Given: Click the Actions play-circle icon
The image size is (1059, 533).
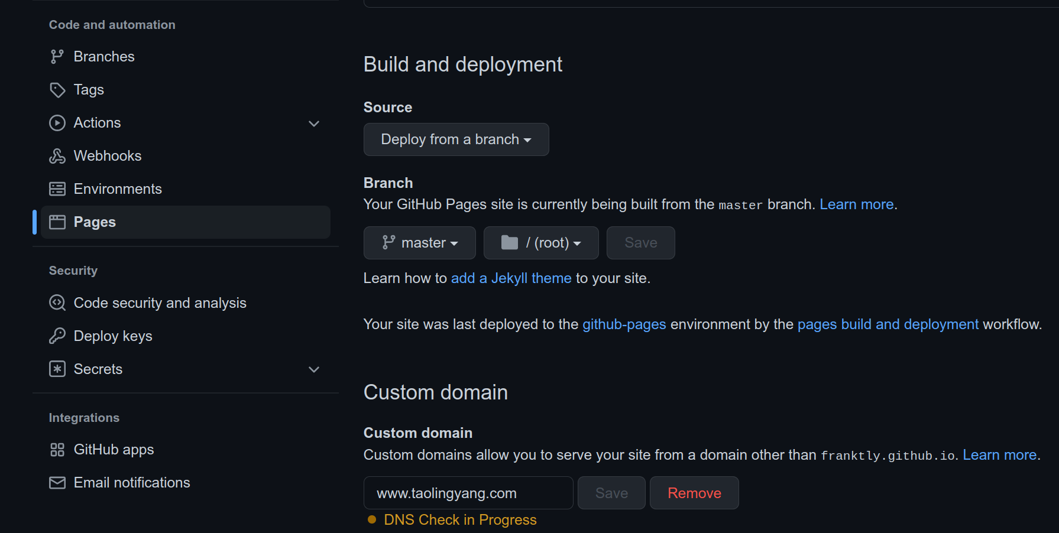Looking at the screenshot, I should (57, 123).
